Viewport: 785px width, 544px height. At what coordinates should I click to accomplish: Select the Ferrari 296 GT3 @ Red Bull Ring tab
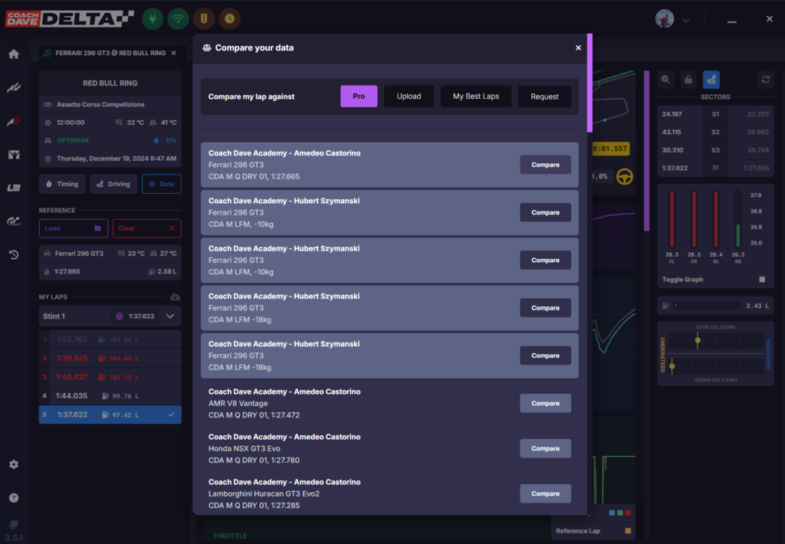(110, 53)
